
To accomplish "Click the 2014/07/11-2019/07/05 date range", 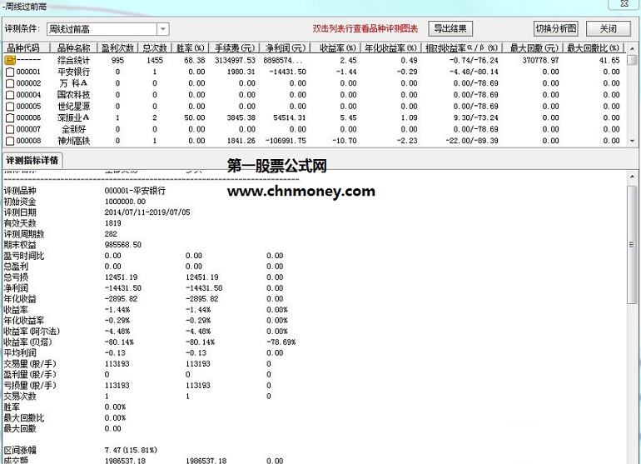I will [x=147, y=212].
